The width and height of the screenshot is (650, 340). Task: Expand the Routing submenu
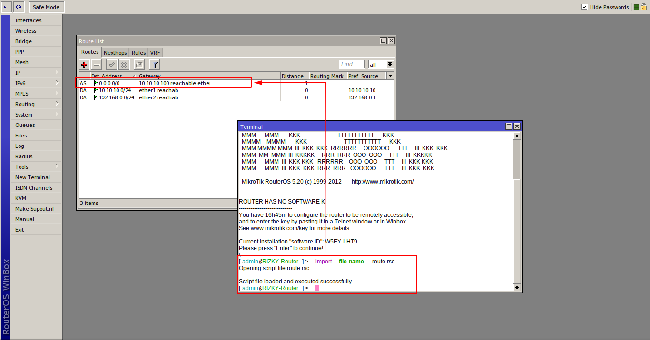tap(37, 104)
